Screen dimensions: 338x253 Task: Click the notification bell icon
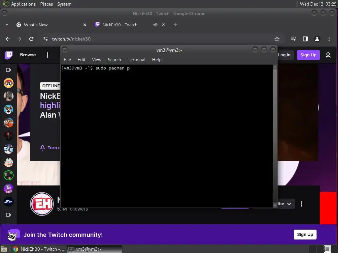coord(43,148)
